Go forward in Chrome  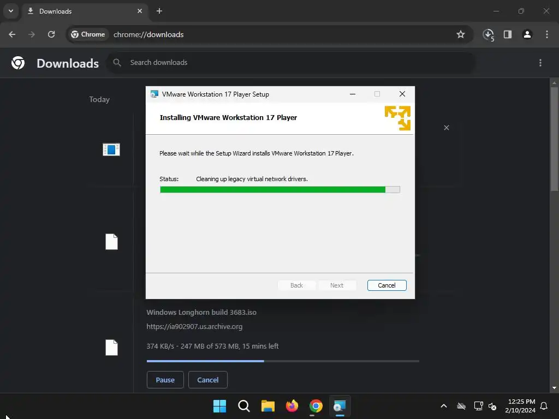coord(32,34)
